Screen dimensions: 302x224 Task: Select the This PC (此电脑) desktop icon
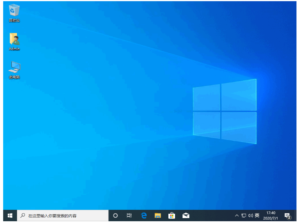15,68
